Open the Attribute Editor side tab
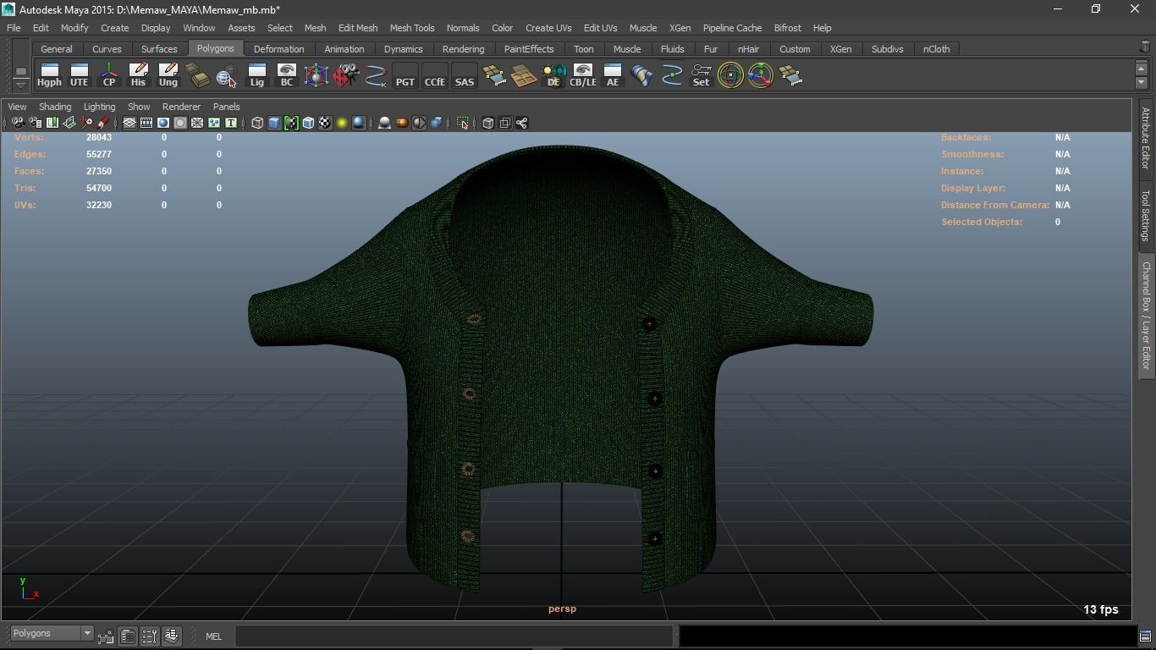This screenshot has width=1156, height=650. click(1146, 139)
